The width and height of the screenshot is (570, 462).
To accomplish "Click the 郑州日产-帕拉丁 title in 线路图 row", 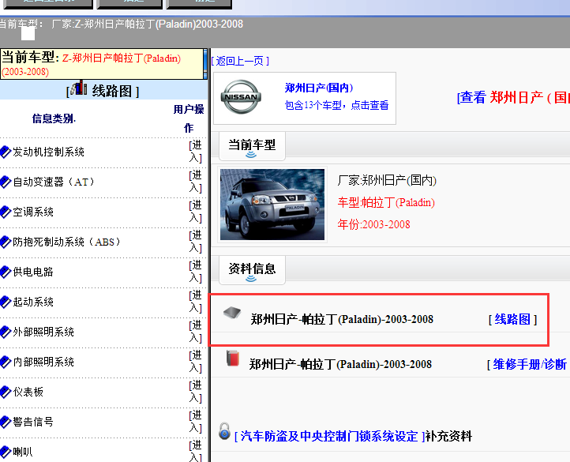I will tap(342, 319).
